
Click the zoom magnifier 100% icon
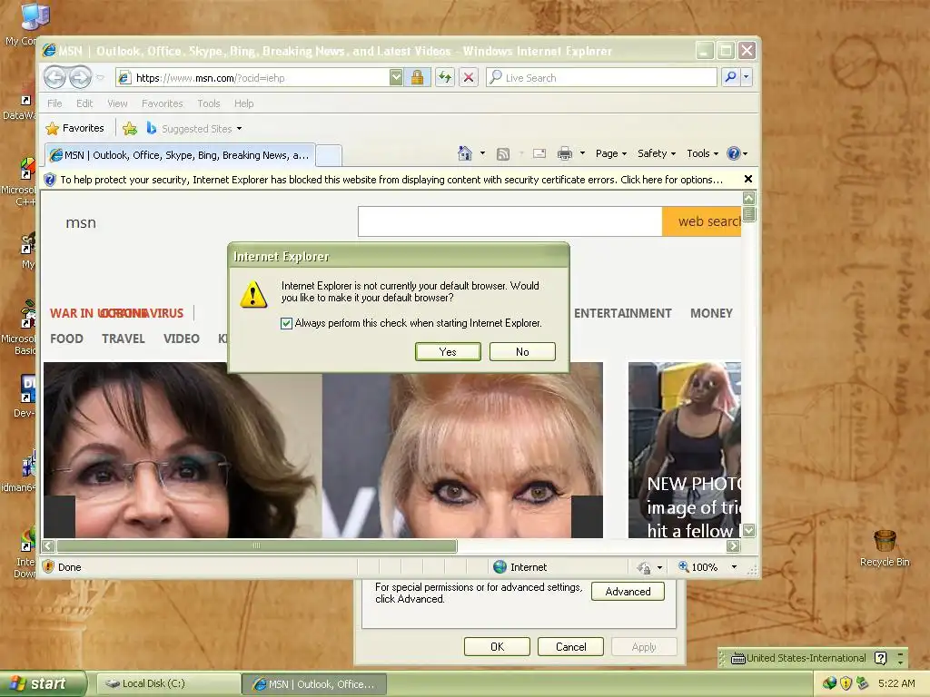click(x=683, y=567)
